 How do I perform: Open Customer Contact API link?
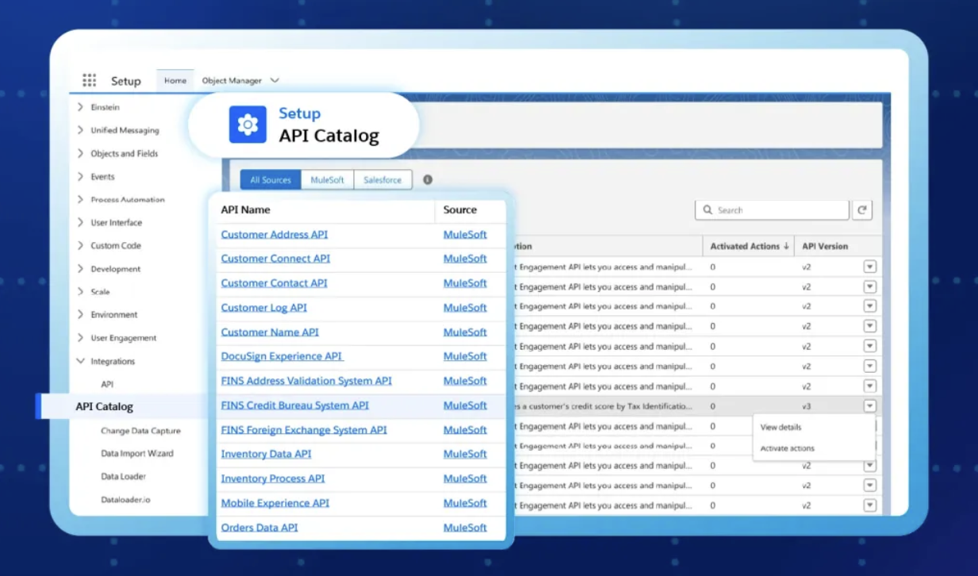[x=274, y=283]
